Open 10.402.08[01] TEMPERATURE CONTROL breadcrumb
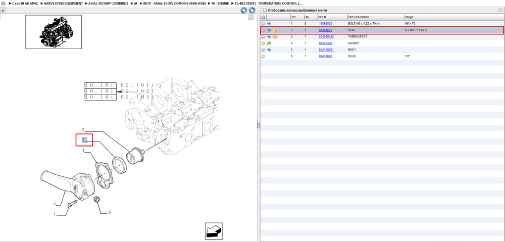This screenshot has width=505, height=242. tap(268, 3)
